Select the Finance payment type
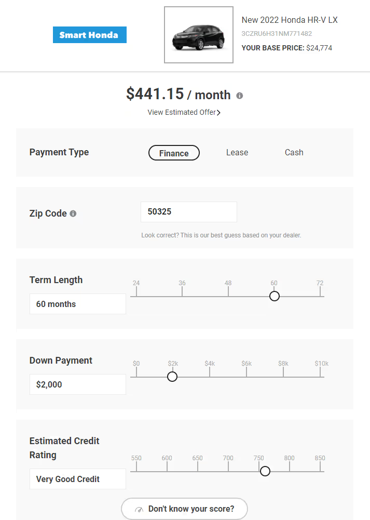 [174, 153]
